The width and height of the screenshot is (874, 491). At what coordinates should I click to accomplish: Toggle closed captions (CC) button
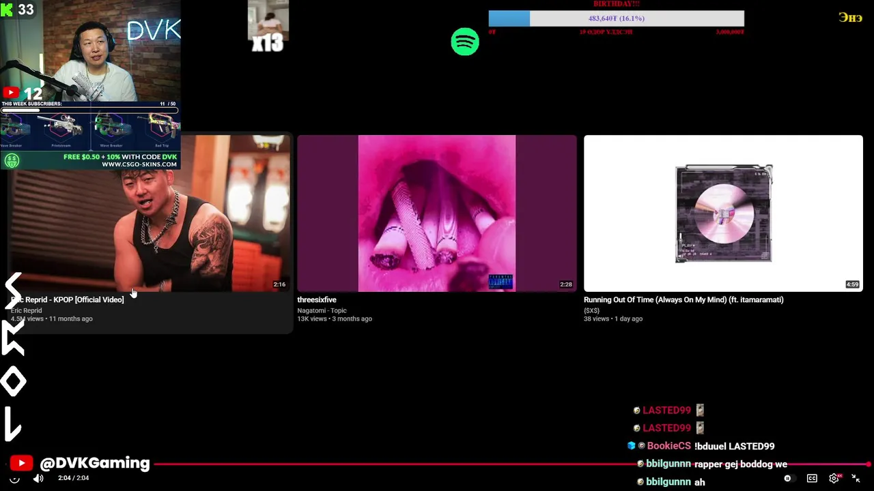coord(812,479)
